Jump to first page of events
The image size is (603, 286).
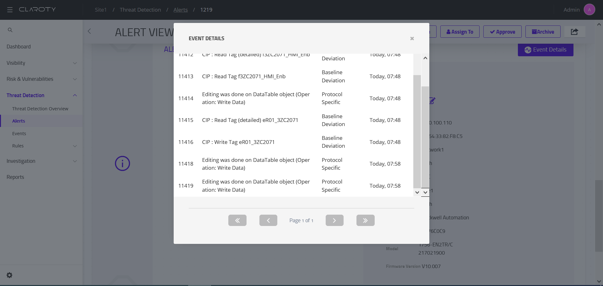(x=237, y=220)
